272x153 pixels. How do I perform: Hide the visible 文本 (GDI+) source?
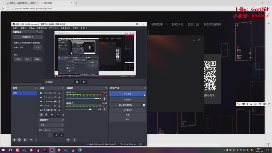tap(55, 101)
